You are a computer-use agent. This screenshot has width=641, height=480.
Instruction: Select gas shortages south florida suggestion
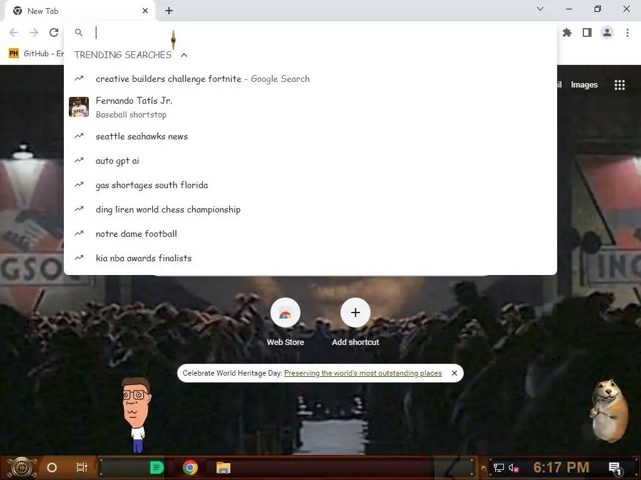tap(310, 185)
